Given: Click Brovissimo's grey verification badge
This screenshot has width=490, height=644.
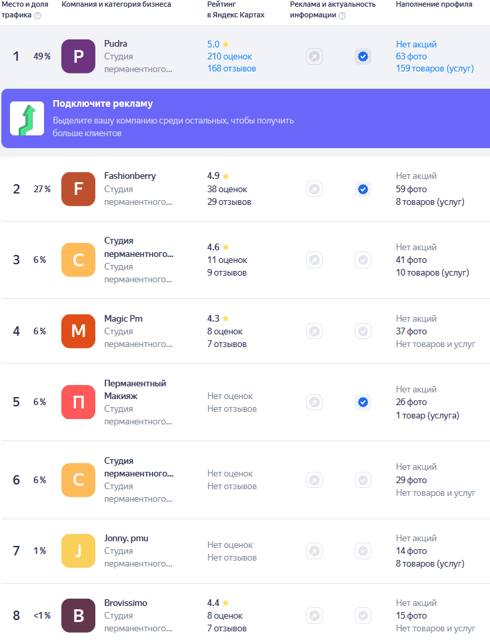Looking at the screenshot, I should [363, 616].
